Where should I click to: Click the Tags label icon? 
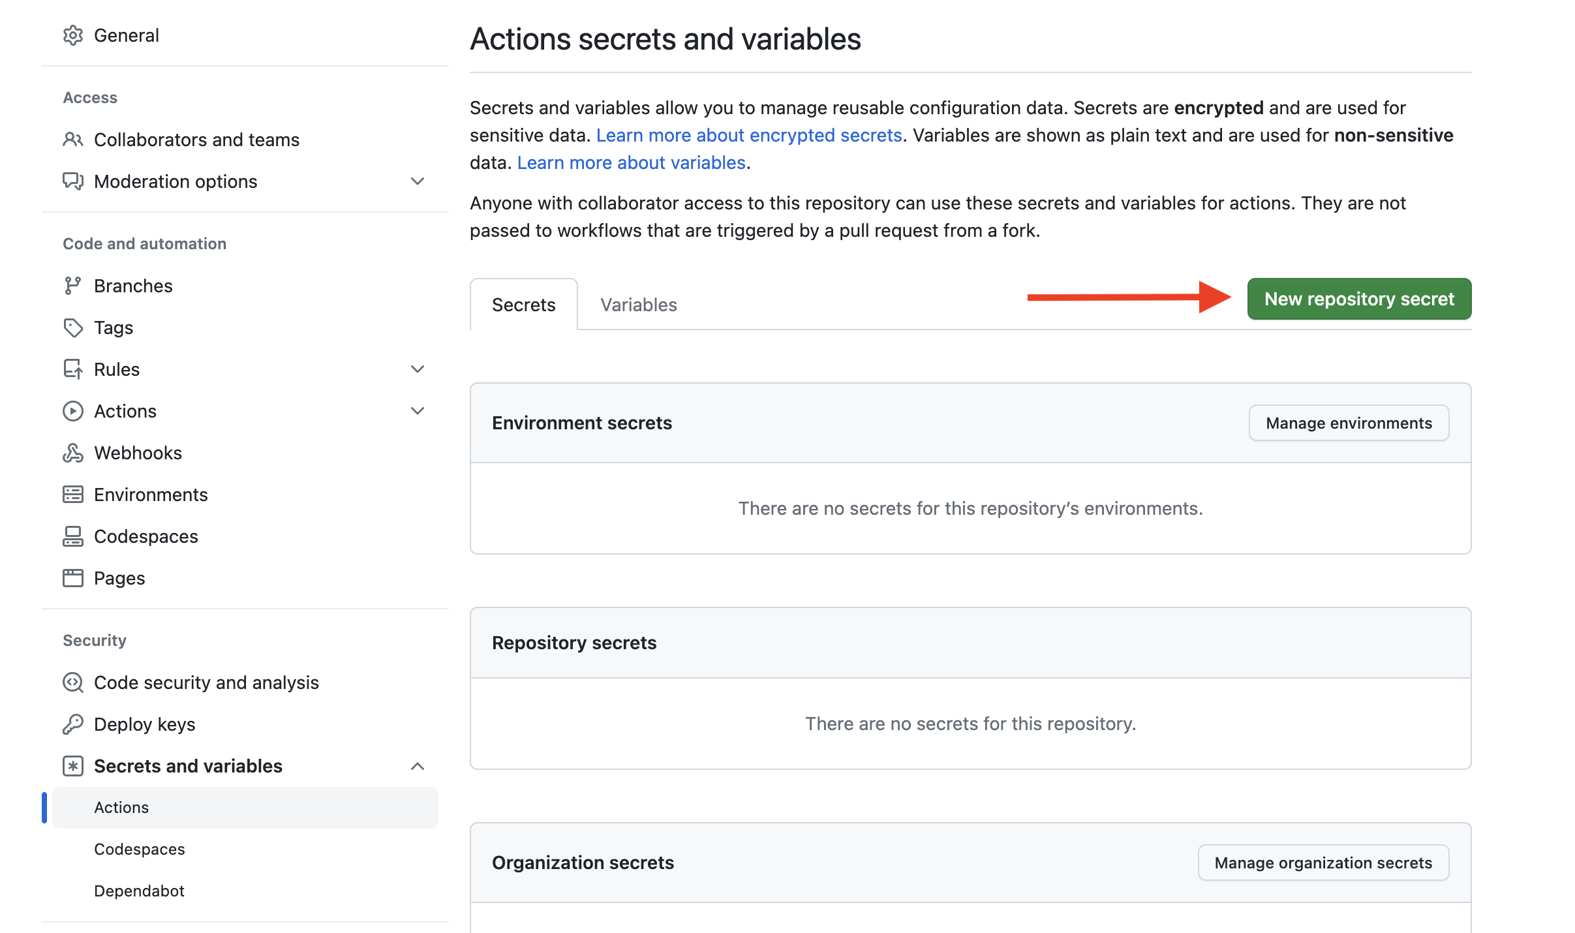pyautogui.click(x=73, y=328)
